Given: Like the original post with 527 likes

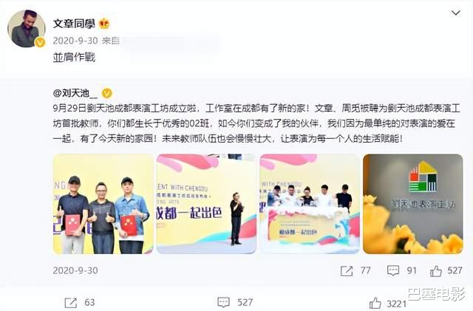Looking at the screenshot, I should [x=436, y=271].
